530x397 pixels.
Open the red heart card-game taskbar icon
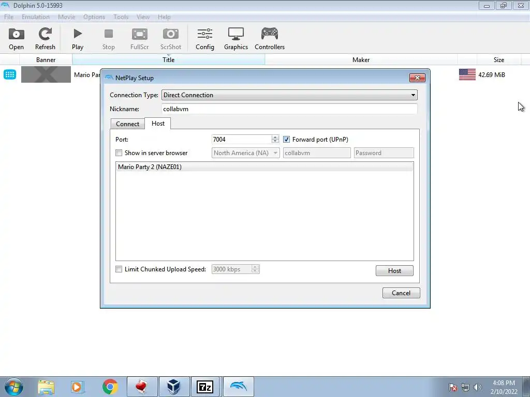pyautogui.click(x=142, y=387)
